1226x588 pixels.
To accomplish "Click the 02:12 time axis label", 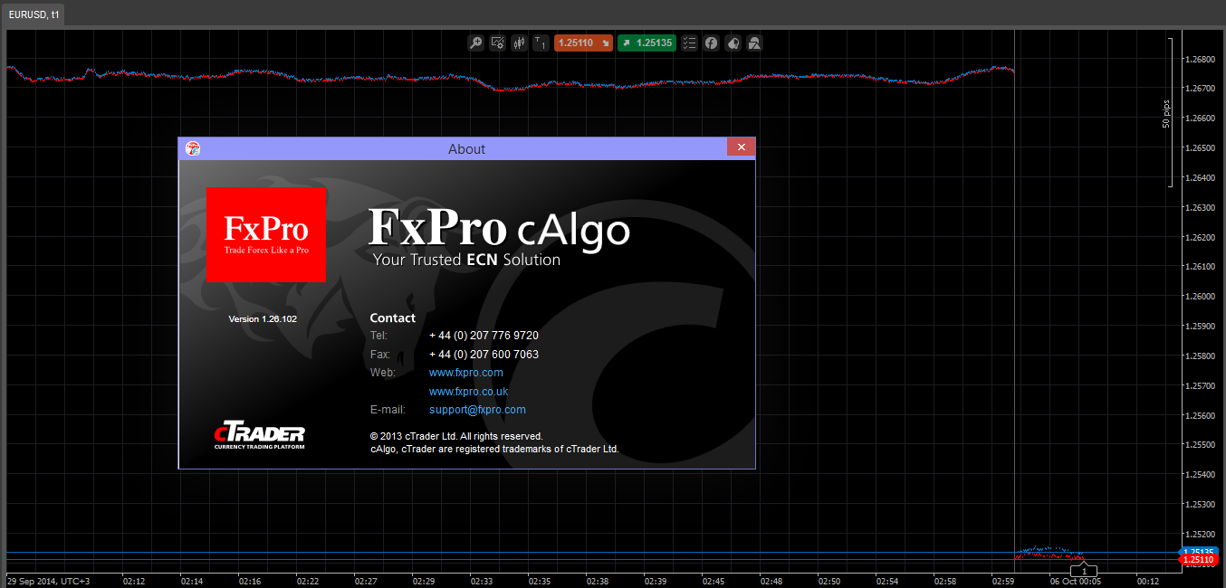I will tap(133, 582).
